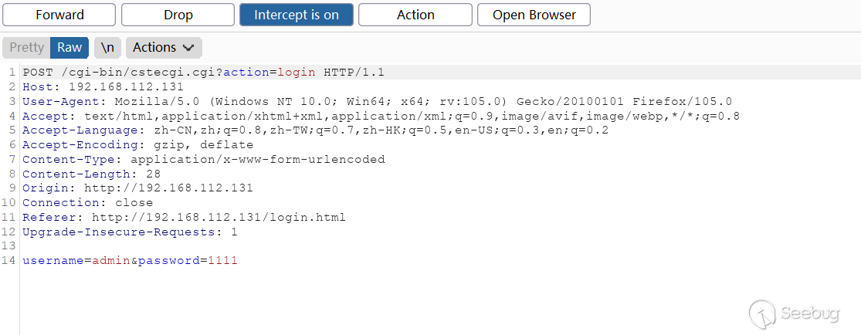This screenshot has width=861, height=335.
Task: Select the Raw view tab
Action: point(69,47)
